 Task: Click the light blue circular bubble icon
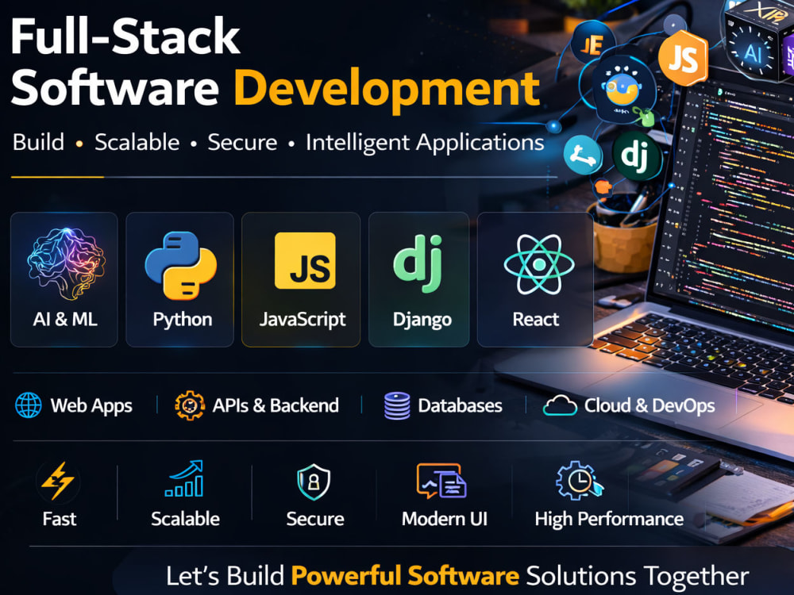coord(583,155)
